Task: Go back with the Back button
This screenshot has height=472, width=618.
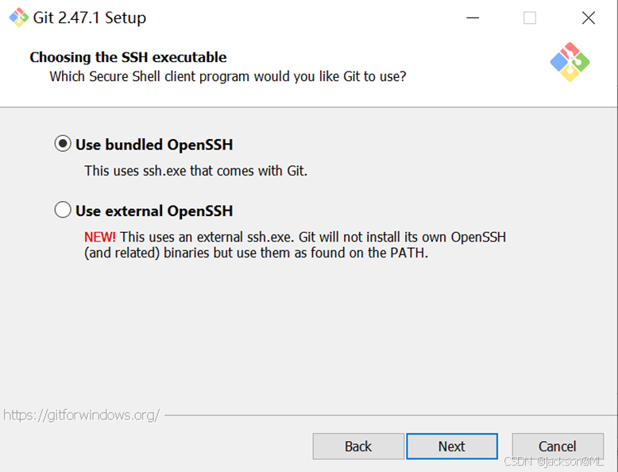Action: [358, 447]
